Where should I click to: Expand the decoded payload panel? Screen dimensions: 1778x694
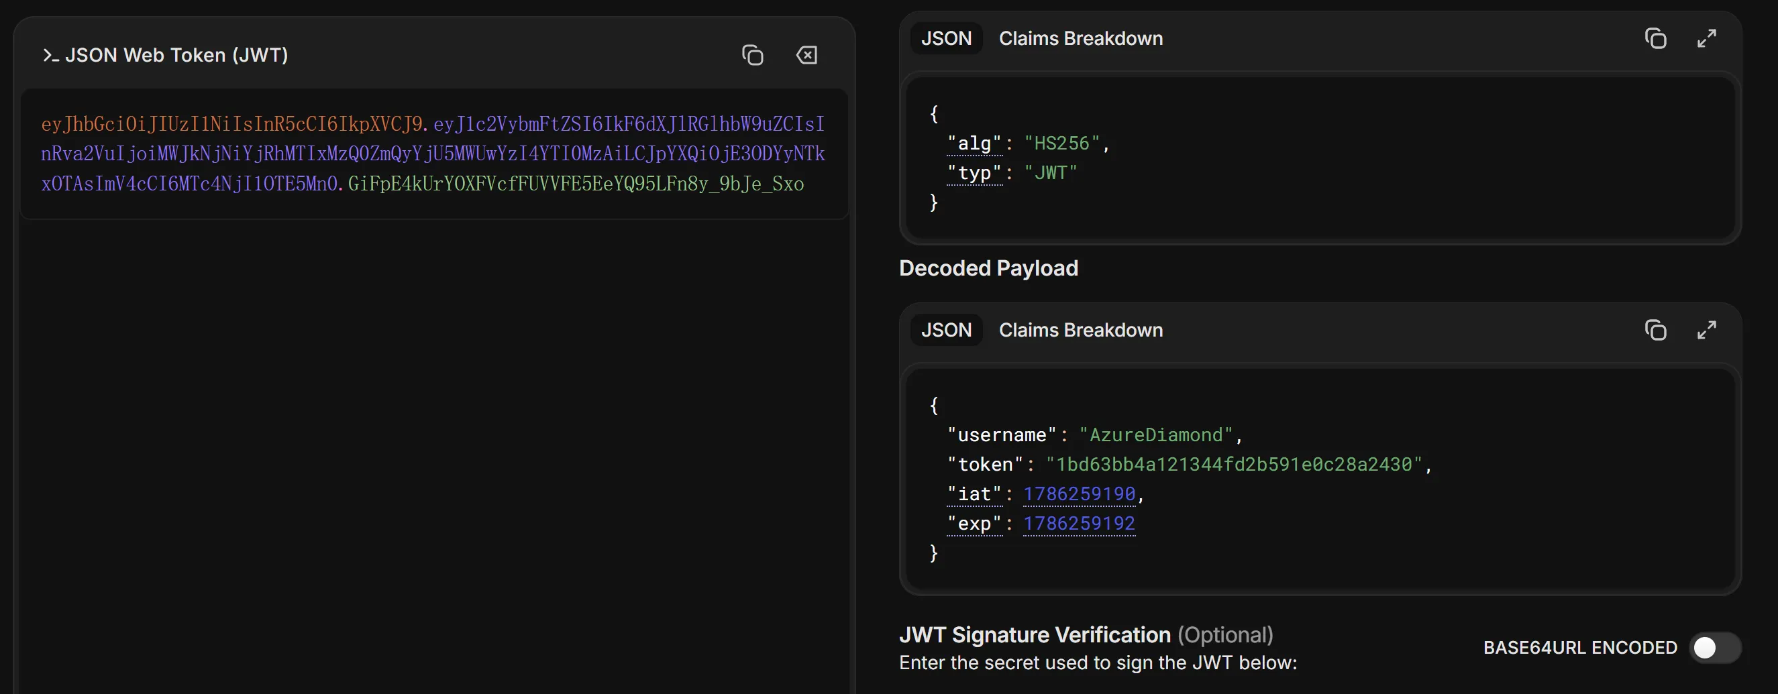(x=1706, y=331)
